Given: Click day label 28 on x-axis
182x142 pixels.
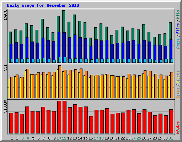Looking at the screenshot, I should (155, 138).
